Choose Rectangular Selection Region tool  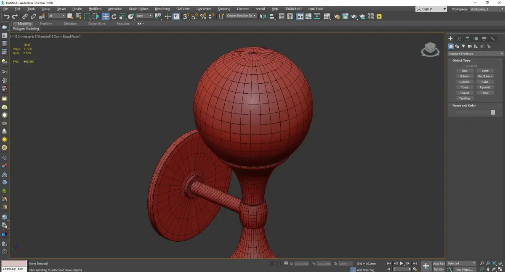87,16
